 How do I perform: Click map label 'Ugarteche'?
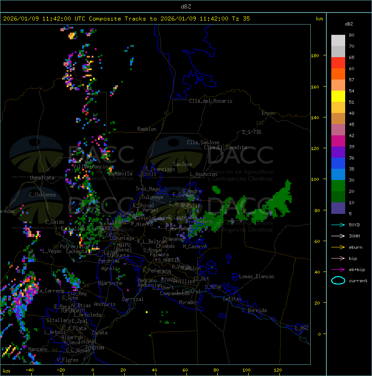tap(110, 283)
